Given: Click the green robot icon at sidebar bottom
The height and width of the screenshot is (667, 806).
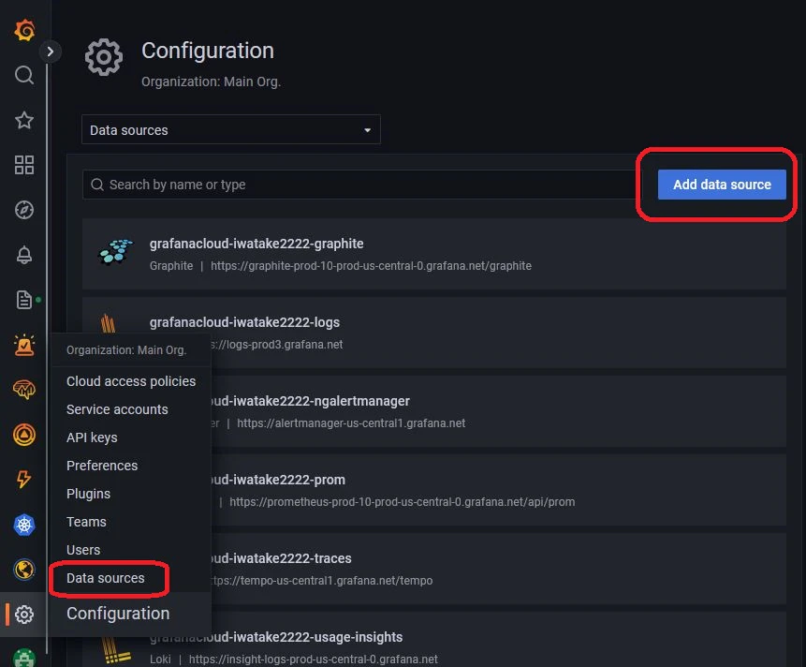Looking at the screenshot, I should pyautogui.click(x=24, y=658).
